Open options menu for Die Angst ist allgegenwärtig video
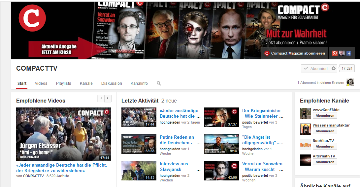This screenshot has width=360, height=187. 281,143
